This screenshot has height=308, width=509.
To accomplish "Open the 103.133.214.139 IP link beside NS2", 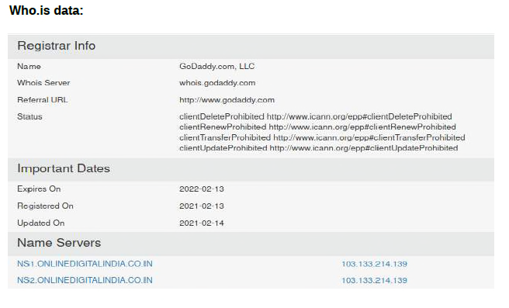I will [x=374, y=280].
